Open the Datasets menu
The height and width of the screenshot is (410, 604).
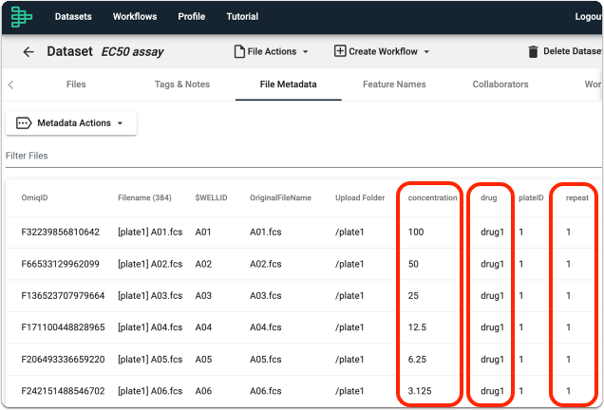click(x=73, y=16)
